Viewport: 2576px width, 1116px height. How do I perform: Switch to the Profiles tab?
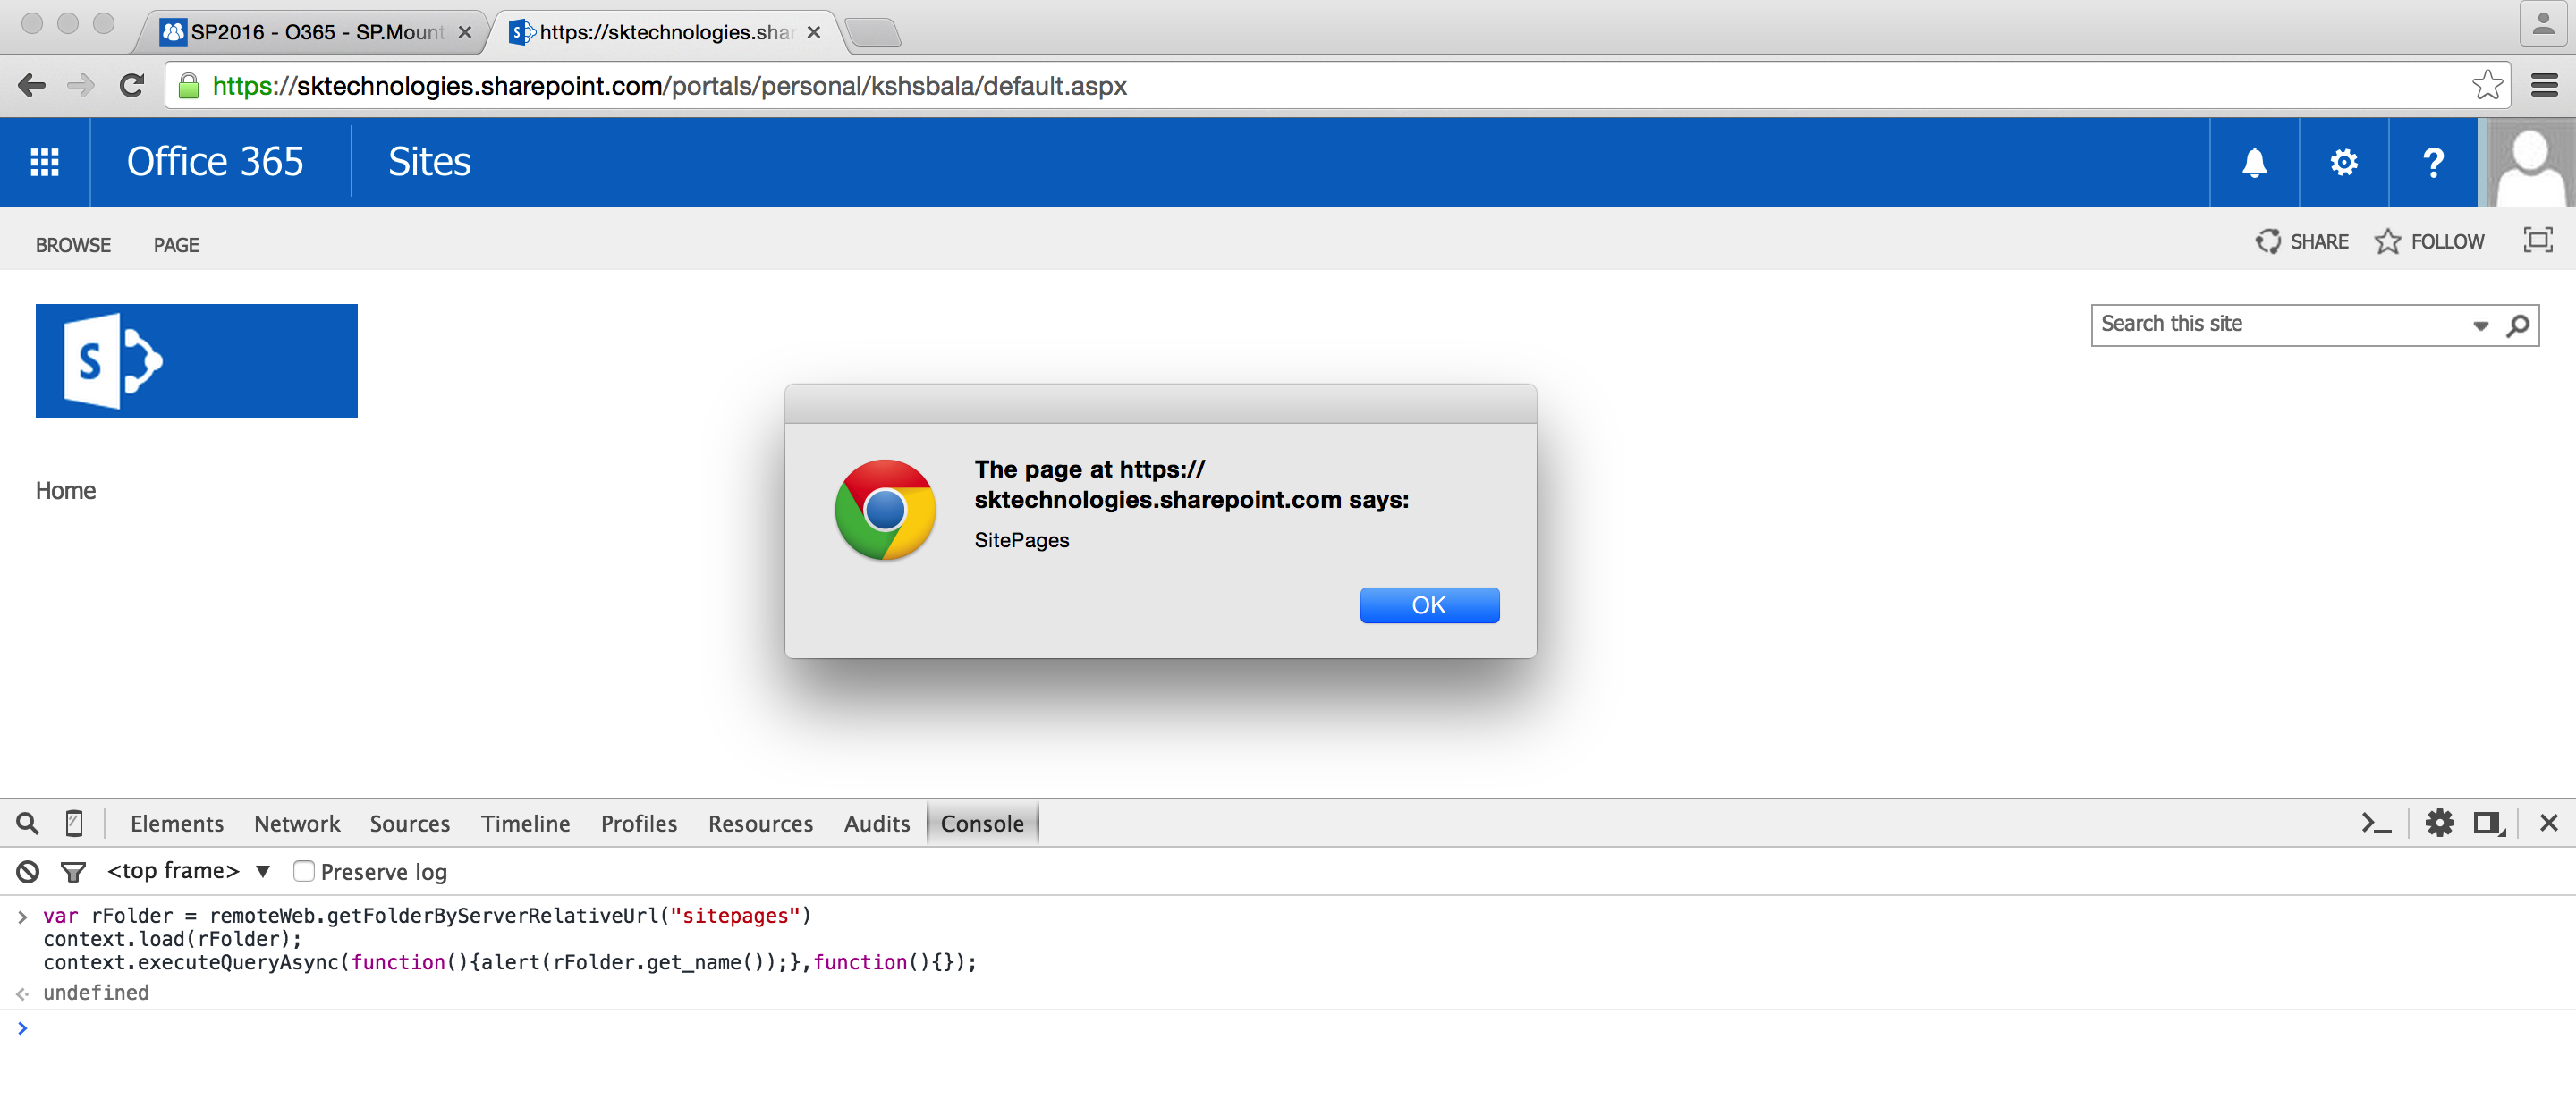tap(639, 823)
